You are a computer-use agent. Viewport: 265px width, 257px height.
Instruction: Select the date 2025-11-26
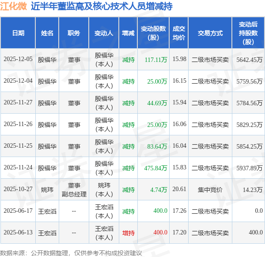(18, 124)
